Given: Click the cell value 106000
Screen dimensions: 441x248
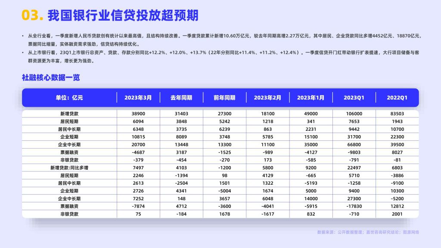Looking at the screenshot, I should pyautogui.click(x=354, y=114).
